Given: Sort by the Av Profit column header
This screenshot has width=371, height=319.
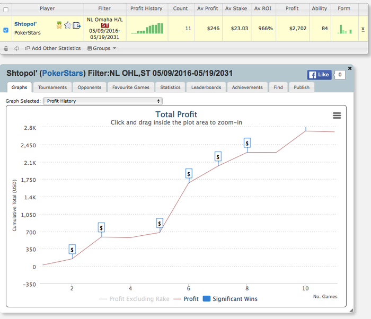Looking at the screenshot, I should tap(208, 8).
